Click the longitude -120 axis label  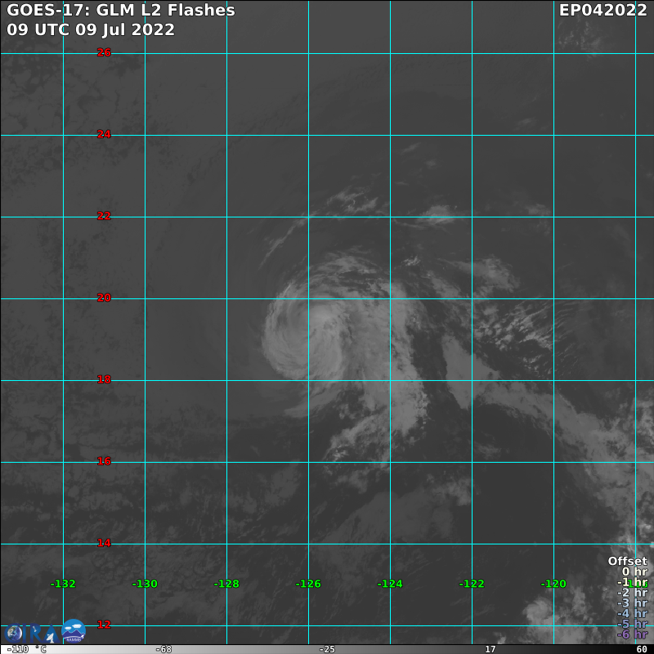553,584
